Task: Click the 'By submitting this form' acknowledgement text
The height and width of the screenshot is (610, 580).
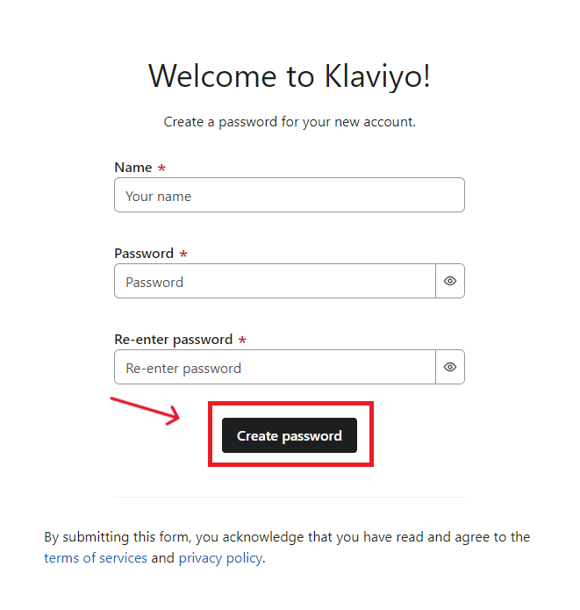Action: point(287,537)
